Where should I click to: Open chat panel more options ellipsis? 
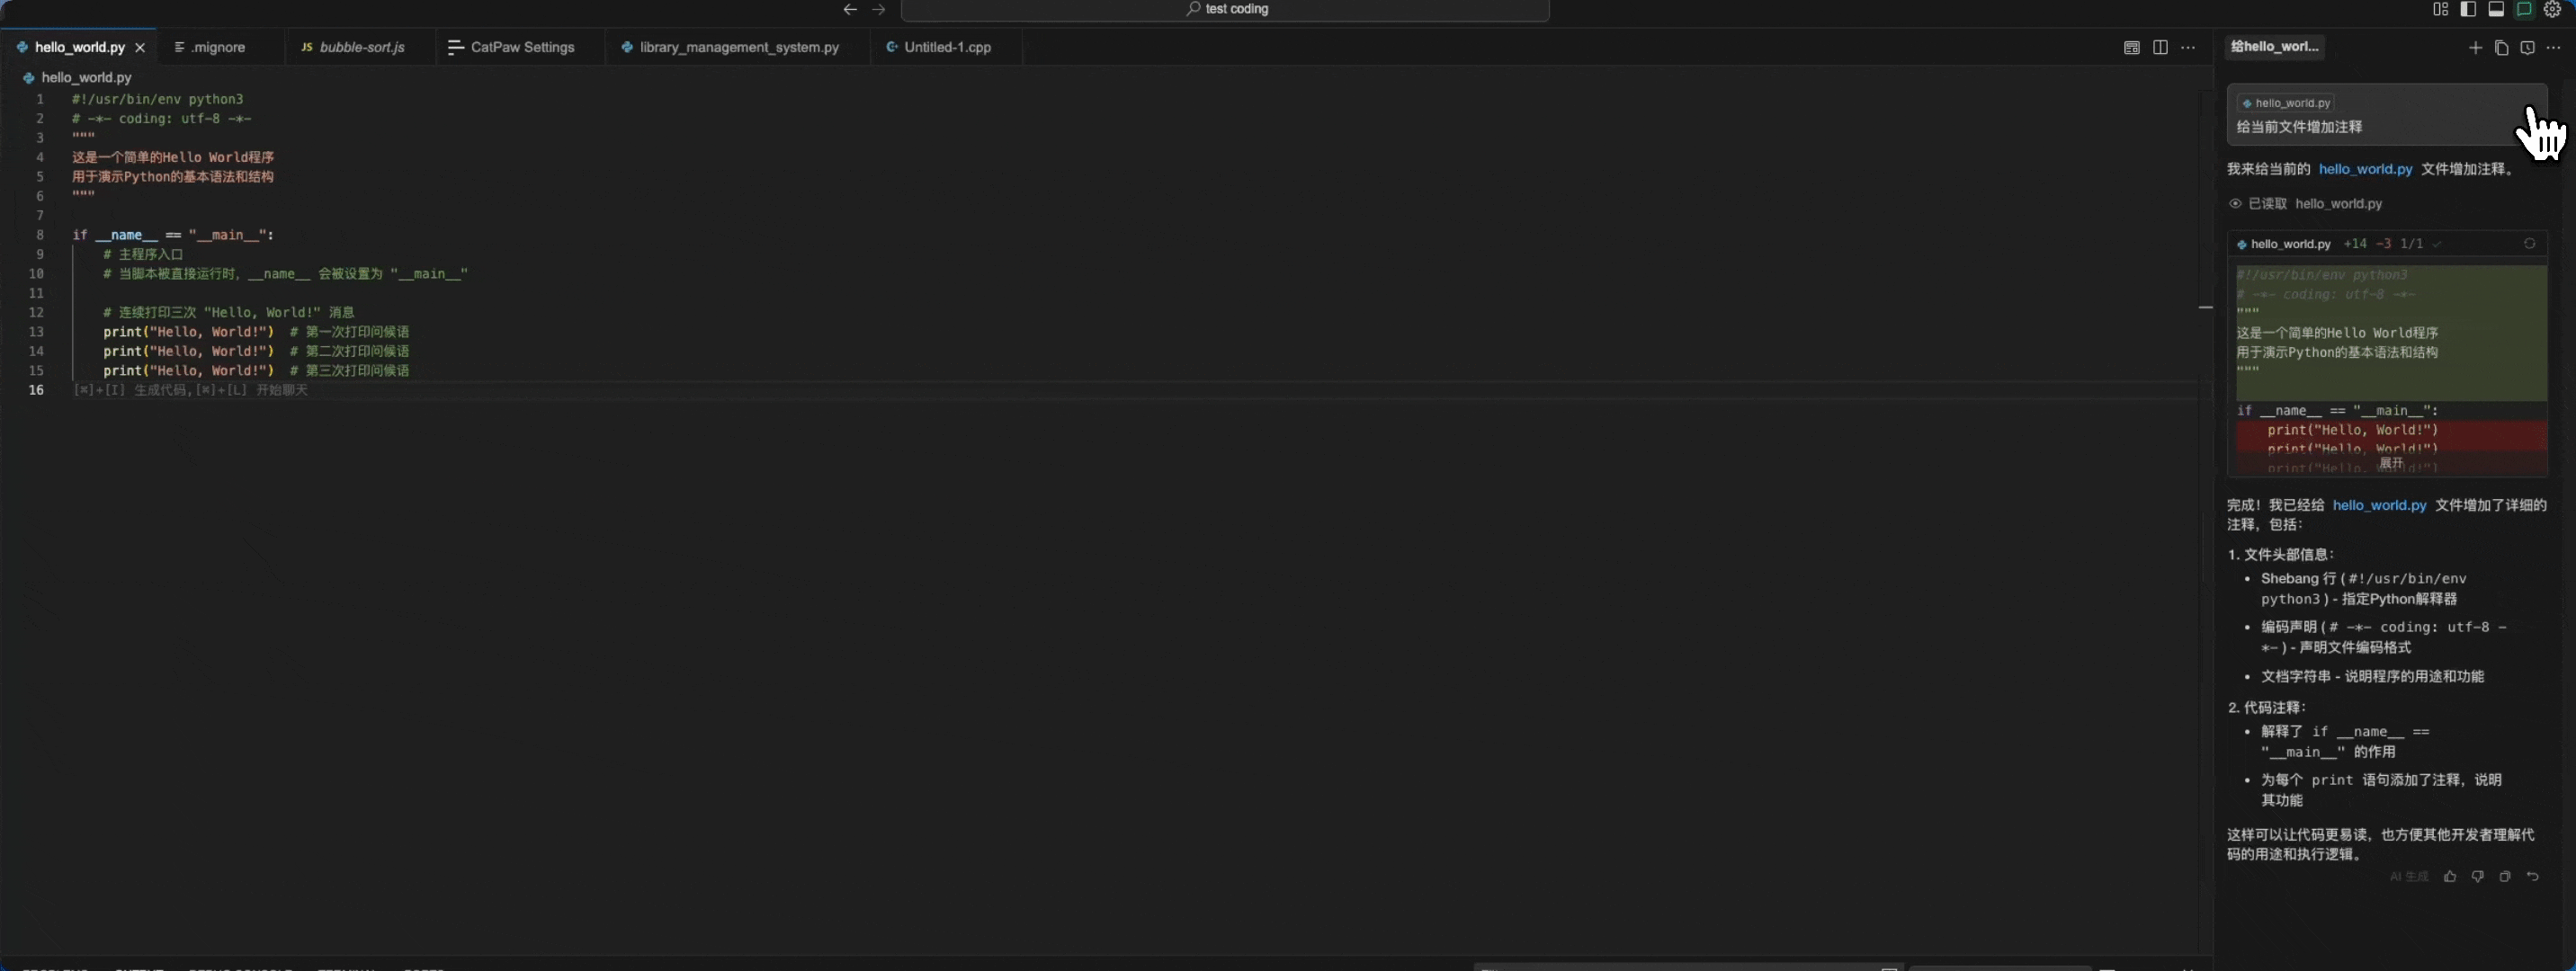2553,48
